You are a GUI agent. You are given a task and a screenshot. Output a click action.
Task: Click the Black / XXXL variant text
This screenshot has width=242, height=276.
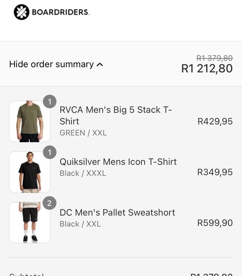coord(83,173)
